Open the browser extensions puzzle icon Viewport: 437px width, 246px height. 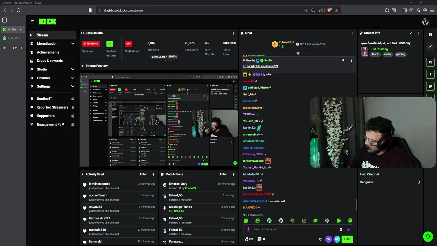[387, 10]
